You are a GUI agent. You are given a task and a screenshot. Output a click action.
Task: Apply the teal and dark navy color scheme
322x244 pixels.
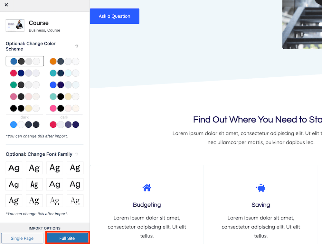point(64,73)
